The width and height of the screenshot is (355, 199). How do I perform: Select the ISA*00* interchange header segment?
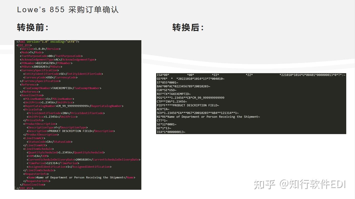251,75
